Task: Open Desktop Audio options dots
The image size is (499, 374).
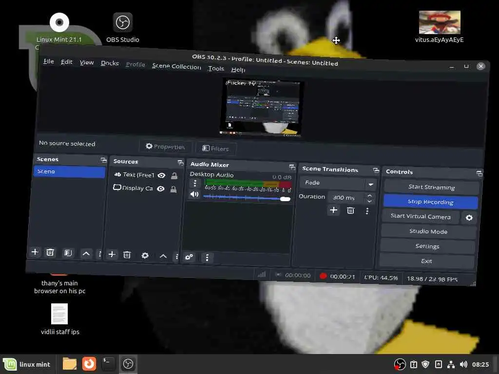Action: 195,184
